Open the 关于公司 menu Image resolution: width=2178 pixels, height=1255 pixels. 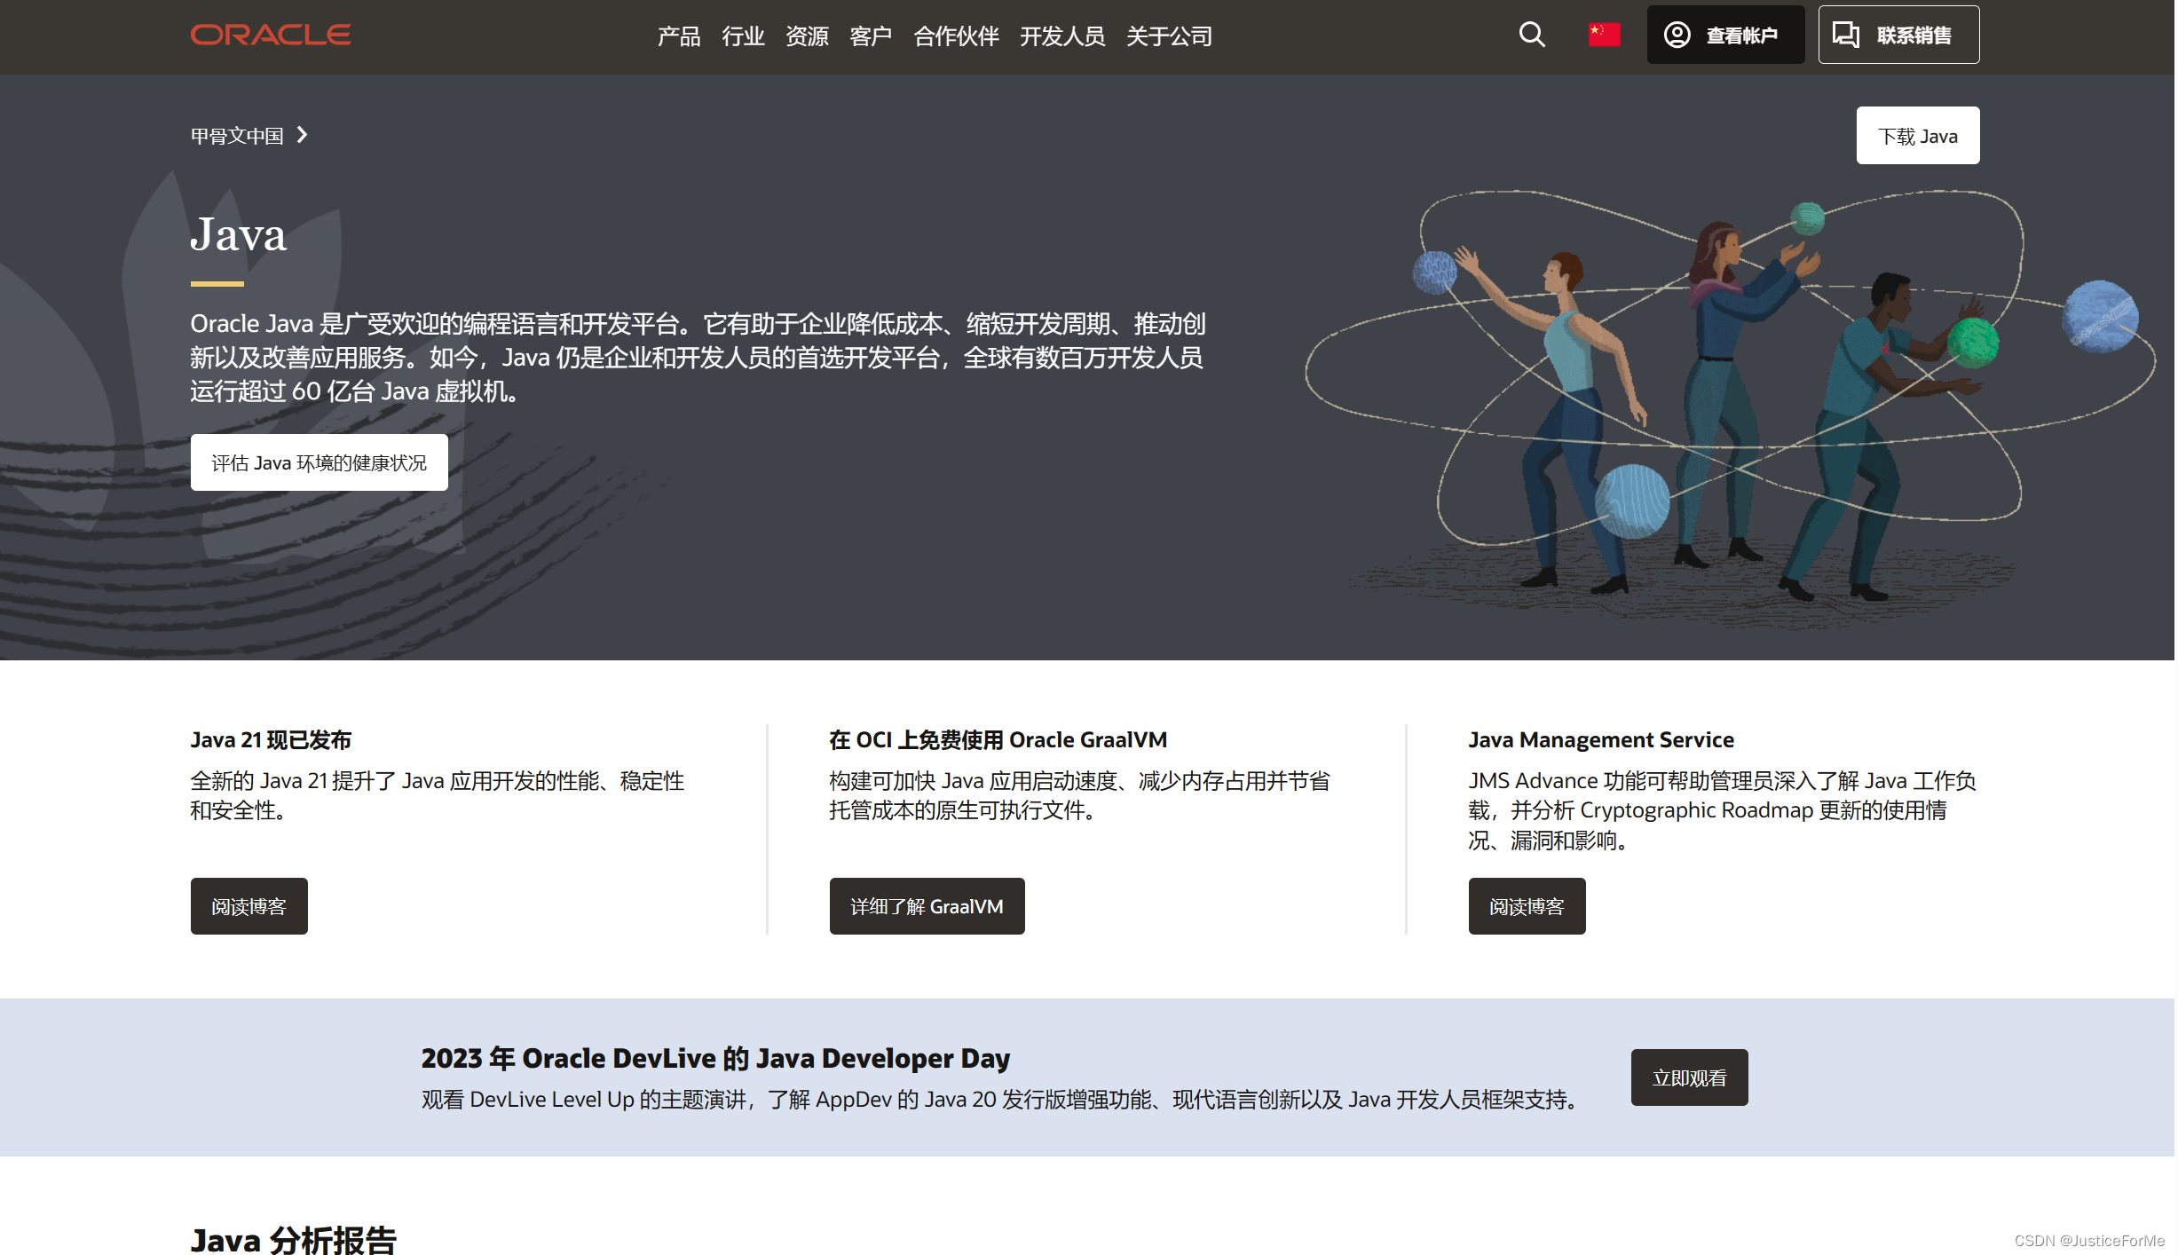click(x=1171, y=36)
